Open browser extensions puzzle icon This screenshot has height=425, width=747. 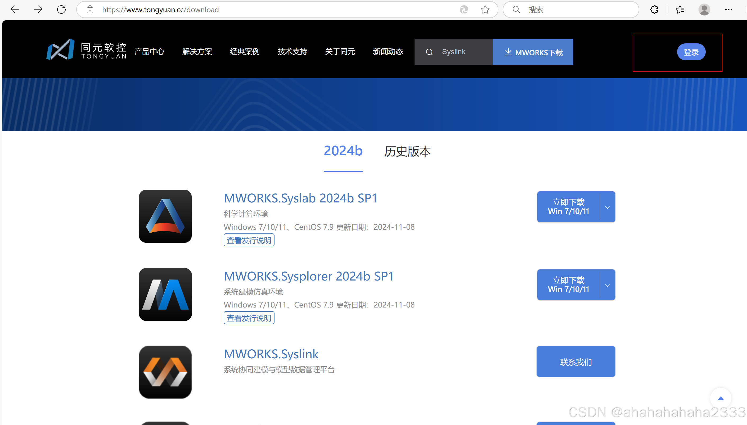654,10
